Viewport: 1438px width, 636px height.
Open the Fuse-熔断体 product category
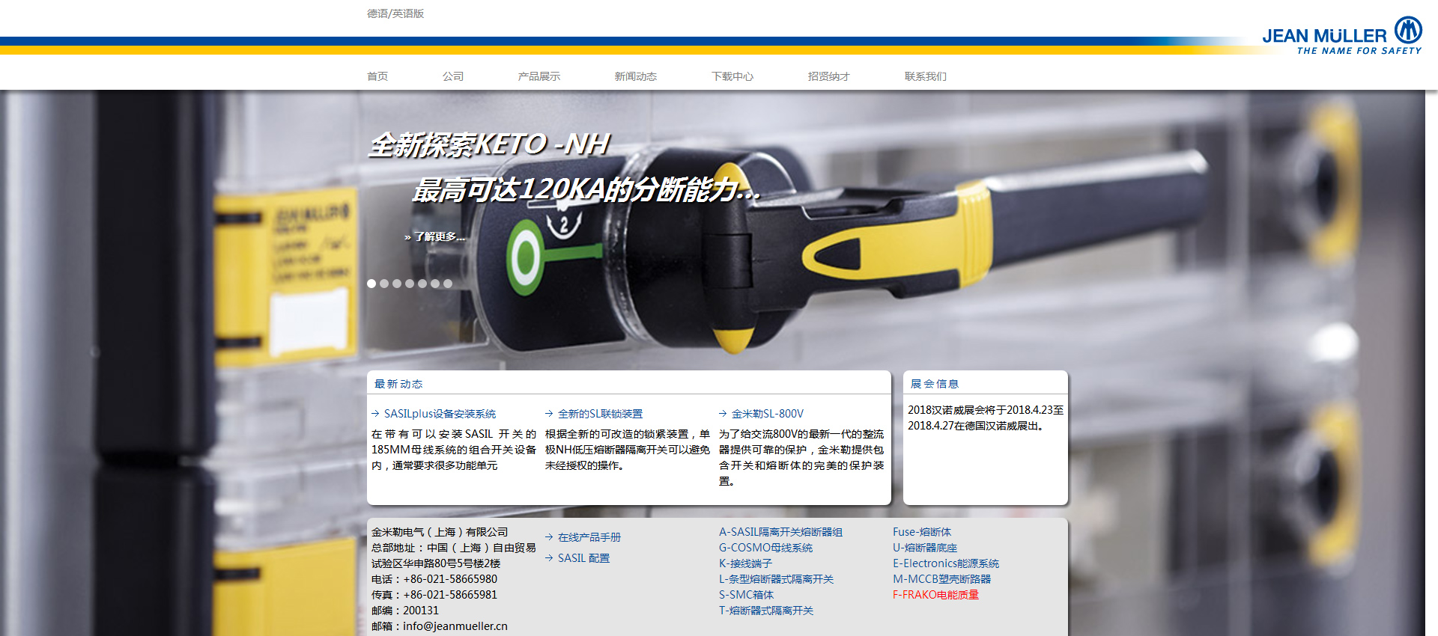tap(921, 532)
